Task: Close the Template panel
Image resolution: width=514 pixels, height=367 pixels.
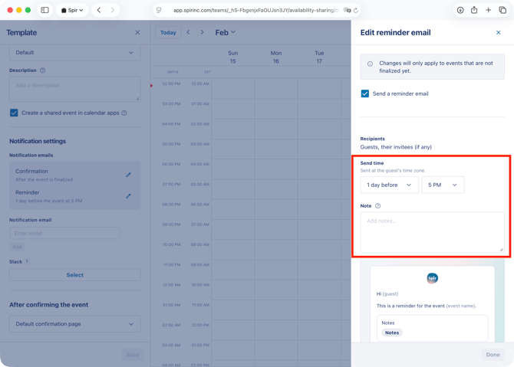Action: (x=137, y=33)
